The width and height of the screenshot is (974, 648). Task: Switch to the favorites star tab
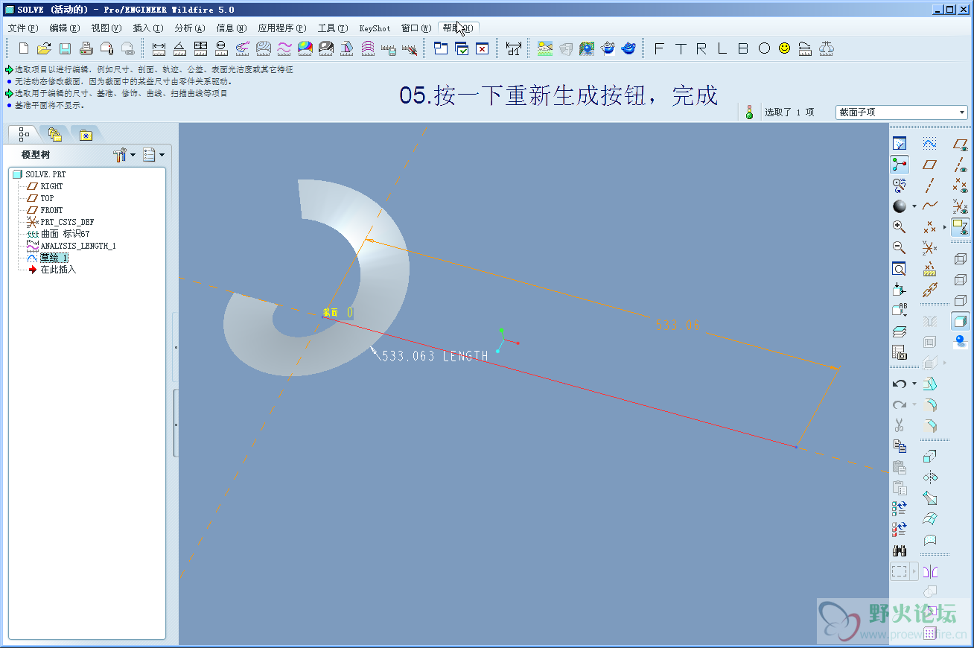pos(86,134)
